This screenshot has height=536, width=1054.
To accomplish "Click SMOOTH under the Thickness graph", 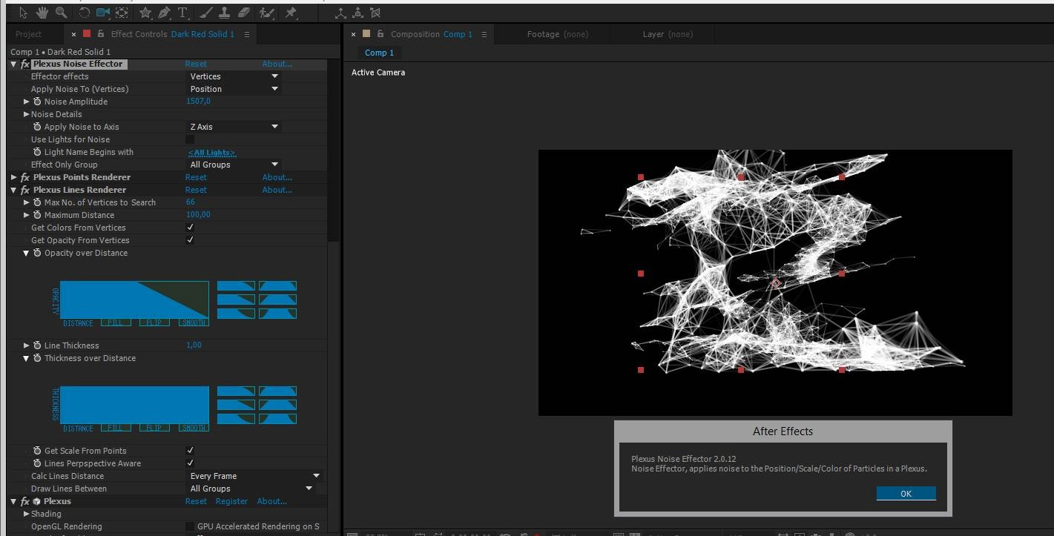I will pos(194,429).
